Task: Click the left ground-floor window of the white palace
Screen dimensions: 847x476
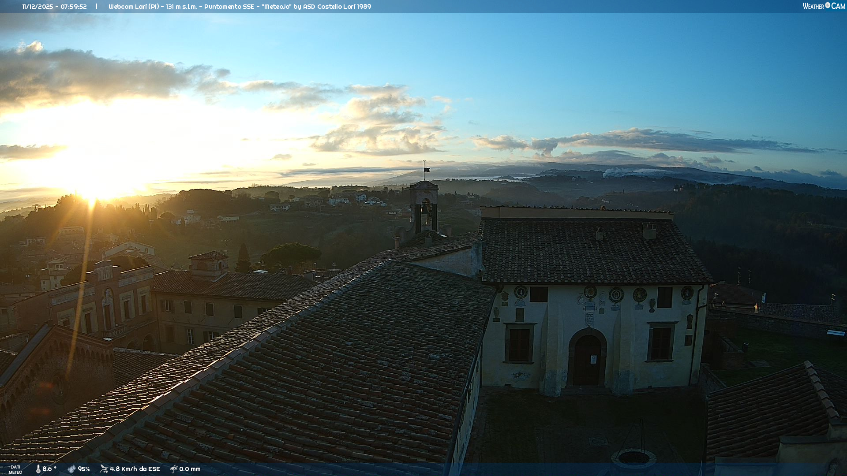Action: 519,345
